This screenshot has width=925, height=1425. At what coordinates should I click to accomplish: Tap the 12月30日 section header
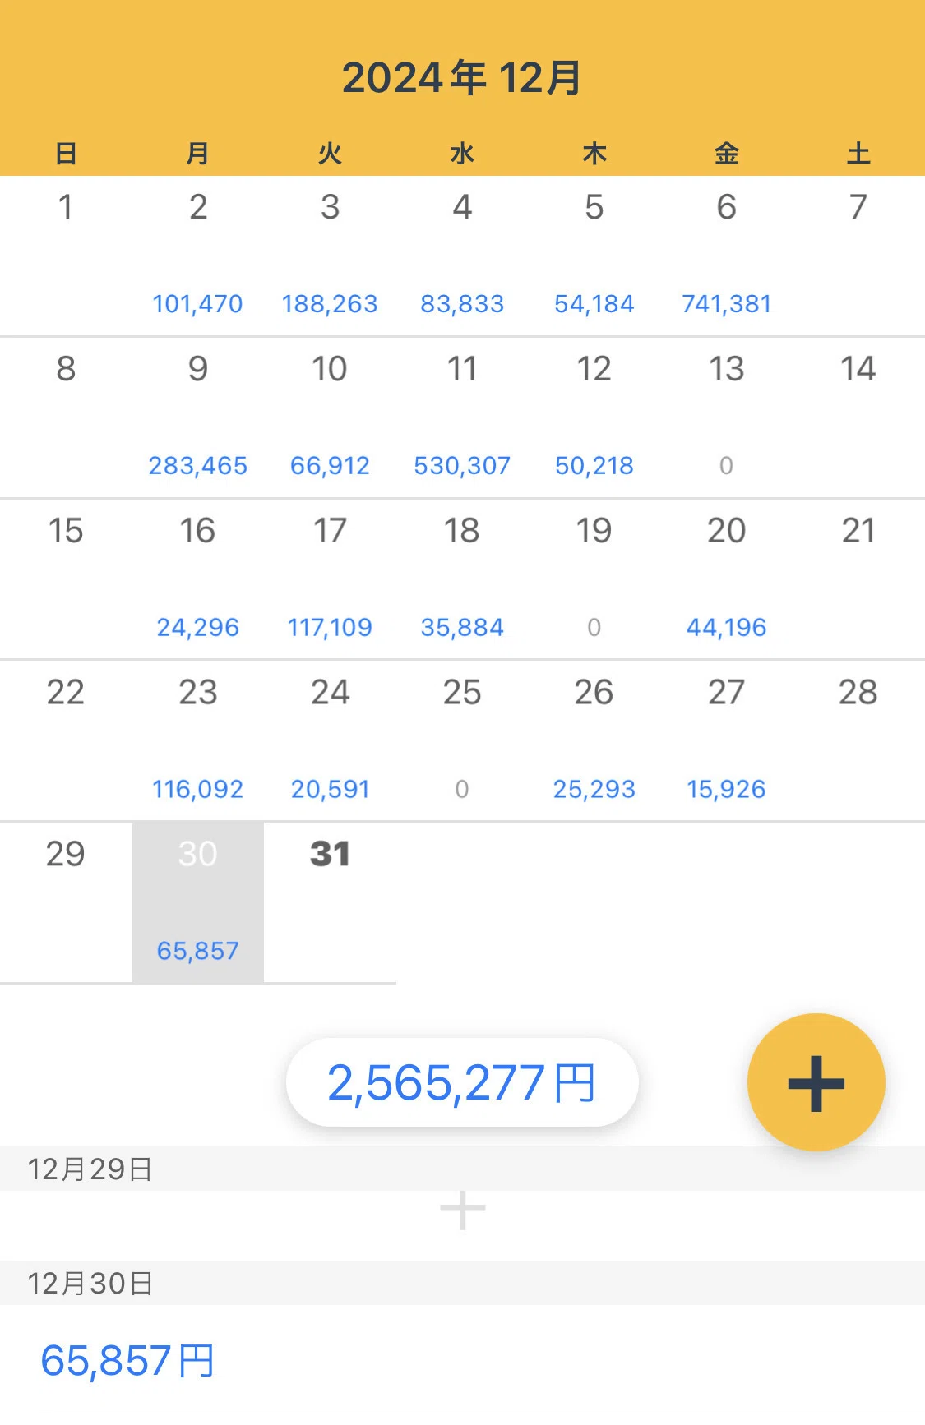(x=462, y=1283)
